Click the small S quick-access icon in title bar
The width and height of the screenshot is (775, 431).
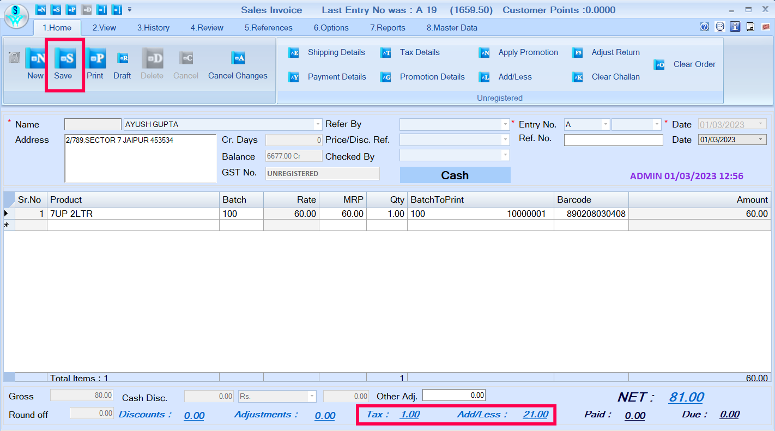click(x=56, y=9)
